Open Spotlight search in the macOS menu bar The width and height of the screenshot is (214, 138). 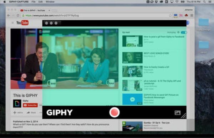pos(204,2)
